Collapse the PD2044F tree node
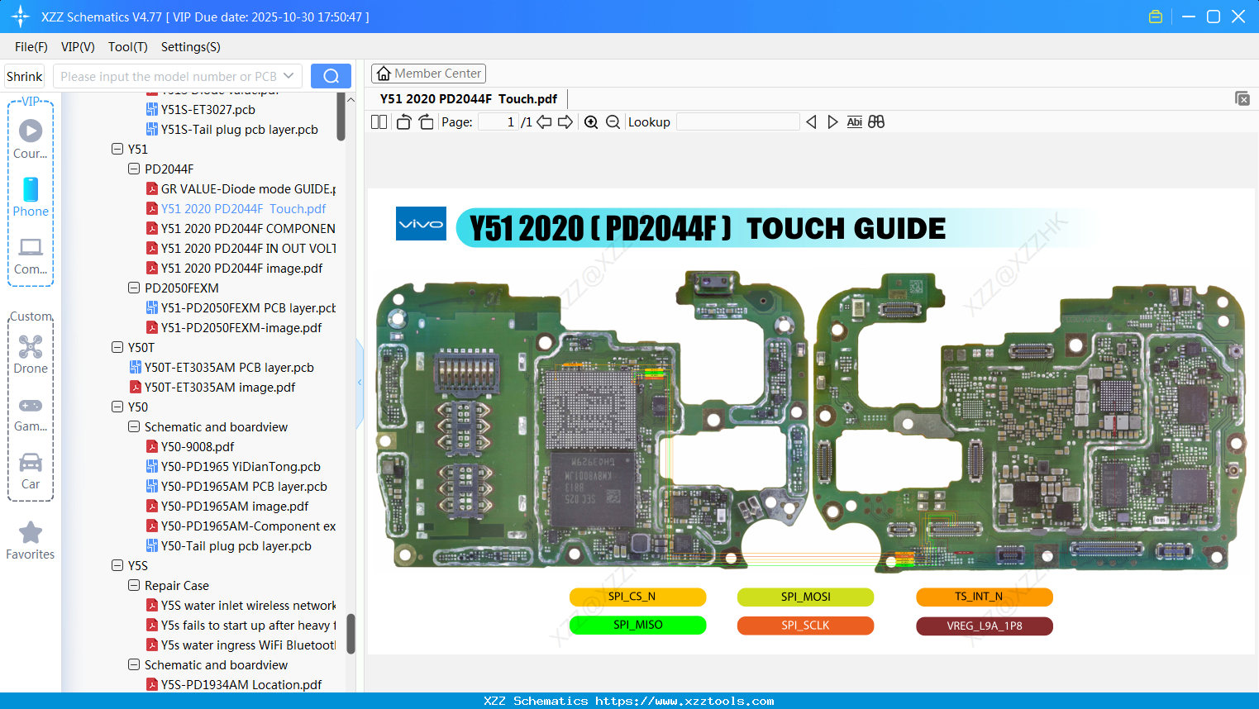 134,169
